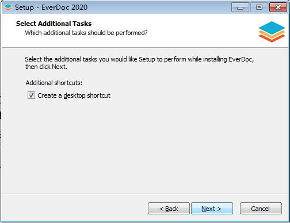The image size is (290, 223).
Task: Go to the next setup step
Action: pyautogui.click(x=212, y=209)
